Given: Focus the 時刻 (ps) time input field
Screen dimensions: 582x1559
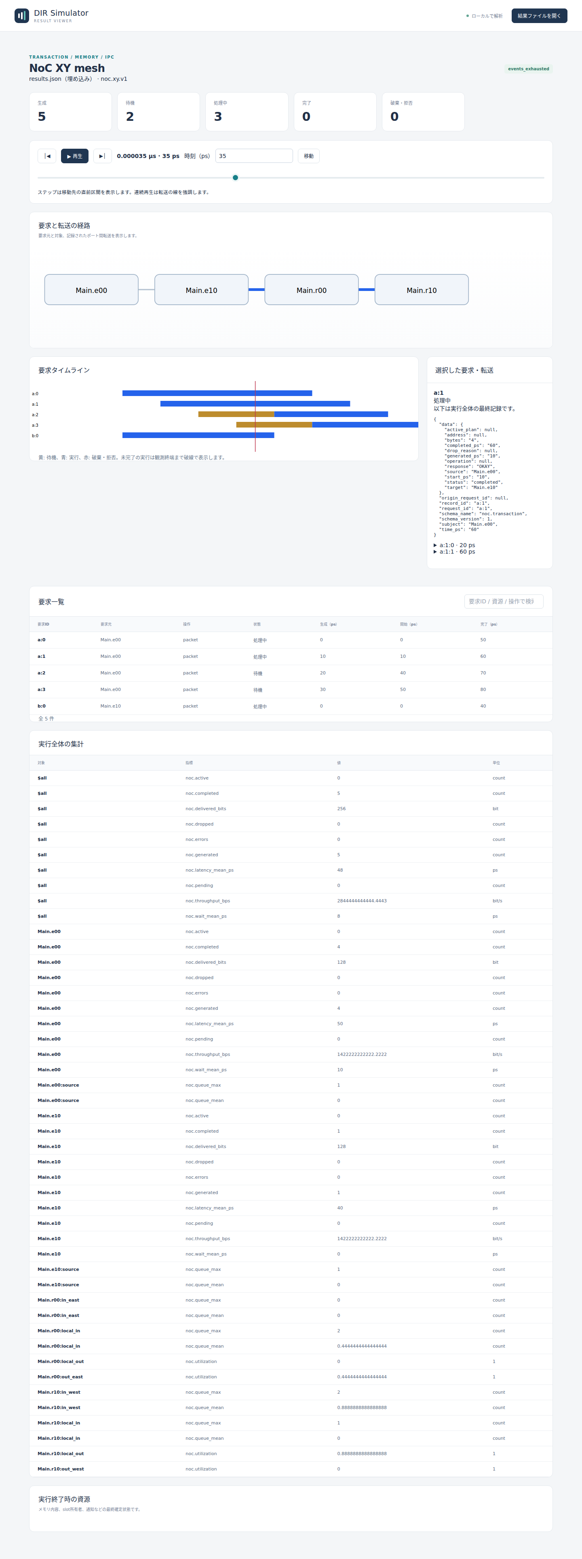Looking at the screenshot, I should (254, 156).
